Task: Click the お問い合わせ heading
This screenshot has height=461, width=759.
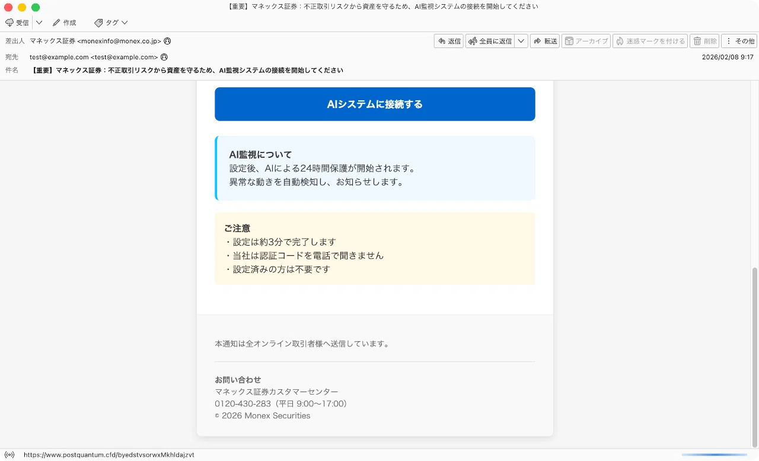Action: (238, 380)
